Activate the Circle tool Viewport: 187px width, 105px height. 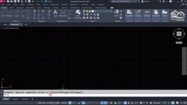[16, 13]
